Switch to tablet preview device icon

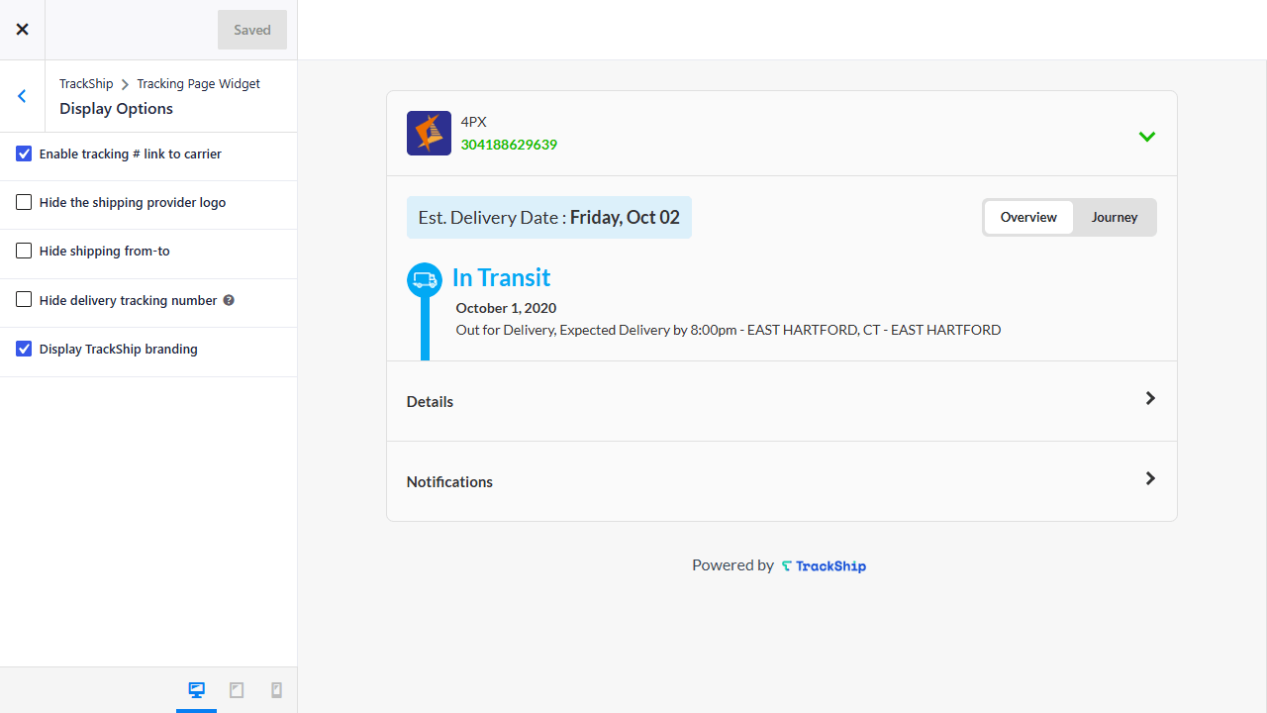237,690
